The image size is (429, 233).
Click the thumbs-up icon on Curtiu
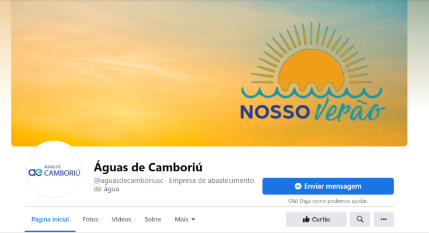[306, 220]
